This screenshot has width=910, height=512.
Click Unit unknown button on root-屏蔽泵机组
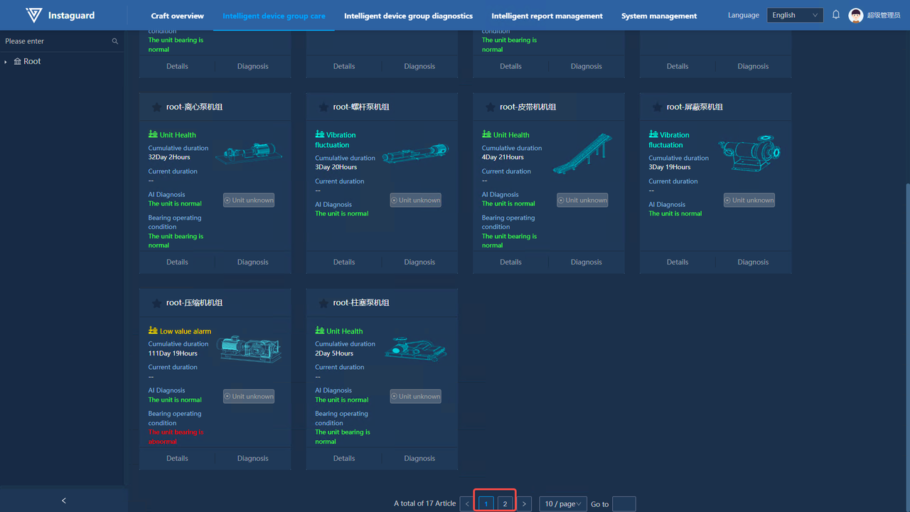tap(749, 201)
